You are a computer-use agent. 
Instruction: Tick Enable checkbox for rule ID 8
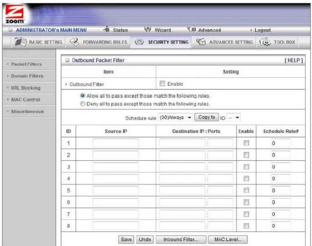click(x=246, y=226)
